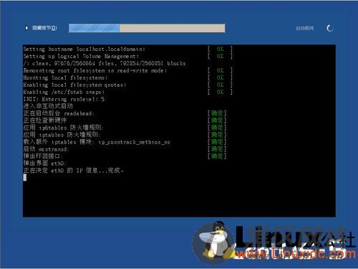Click the '正在启动后台 readahead' line

click(59, 113)
